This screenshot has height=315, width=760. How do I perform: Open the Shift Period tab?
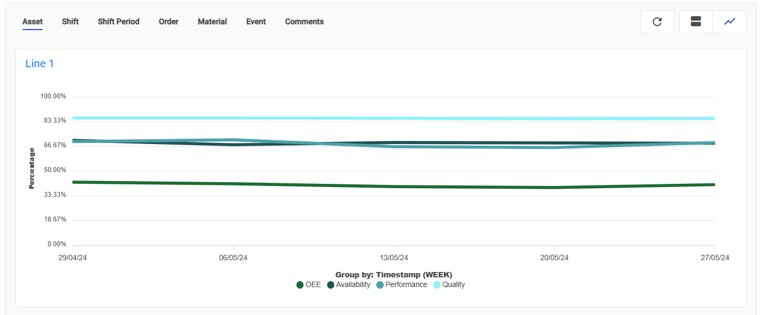[x=119, y=22]
